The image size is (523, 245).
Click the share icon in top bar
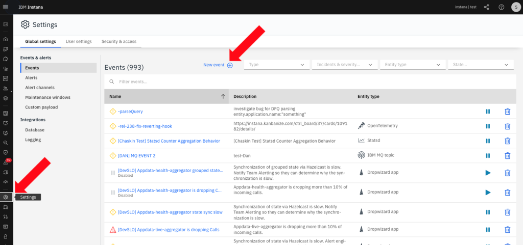(486, 7)
